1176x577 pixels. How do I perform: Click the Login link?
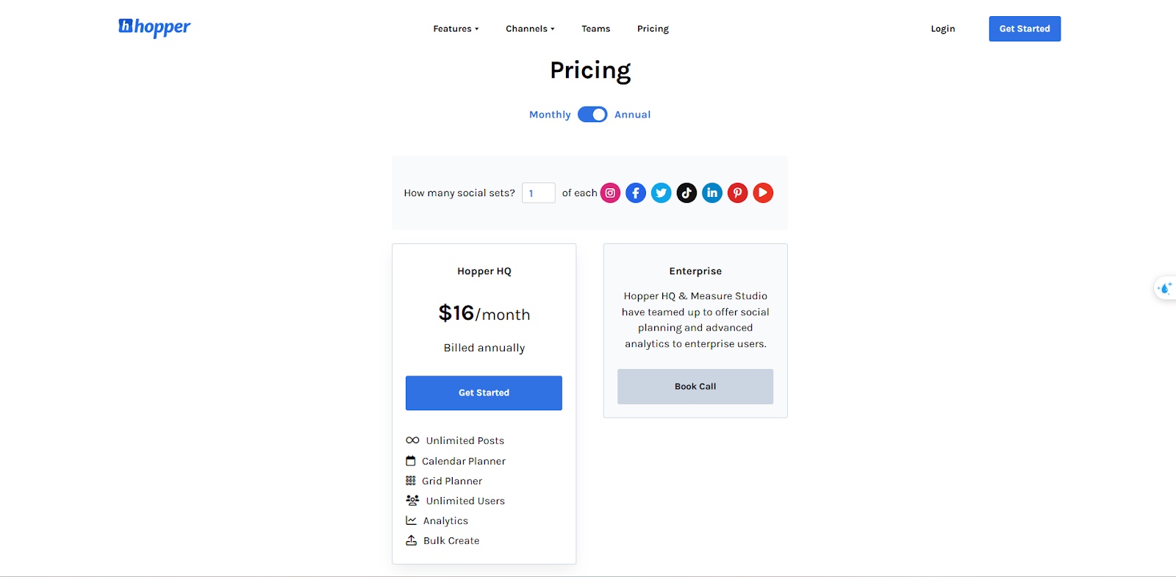click(x=943, y=29)
